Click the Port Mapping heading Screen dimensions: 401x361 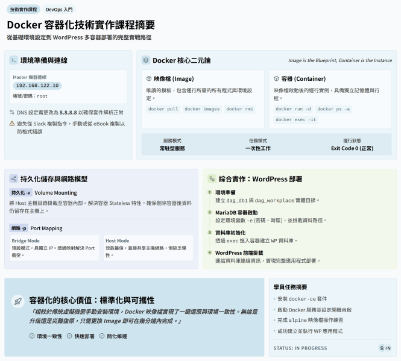click(46, 228)
